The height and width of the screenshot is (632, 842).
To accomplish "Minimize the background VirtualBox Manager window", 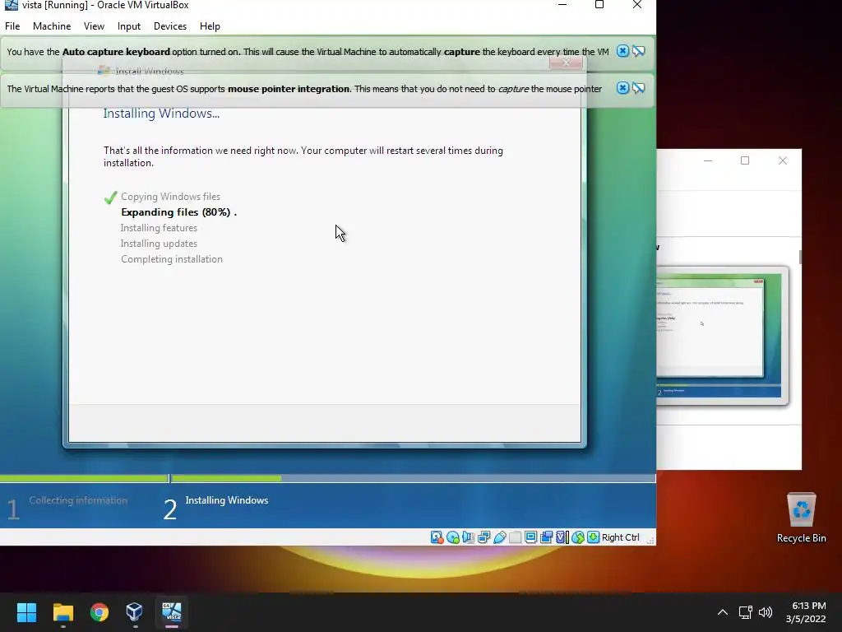I will (x=708, y=160).
